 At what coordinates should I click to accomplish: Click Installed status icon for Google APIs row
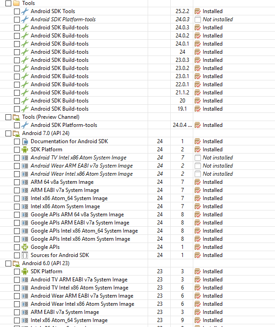pyautogui.click(x=197, y=247)
